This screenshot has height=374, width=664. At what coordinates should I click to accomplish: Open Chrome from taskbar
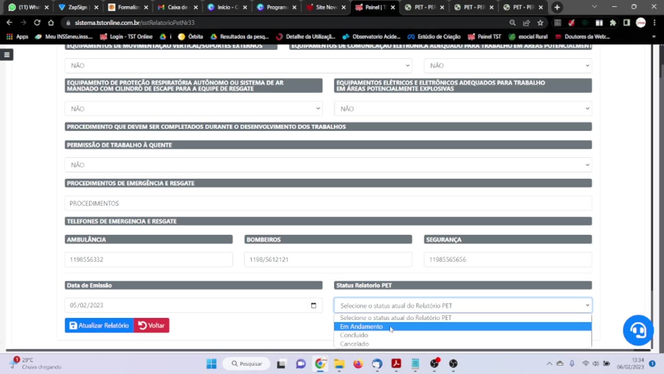point(320,364)
